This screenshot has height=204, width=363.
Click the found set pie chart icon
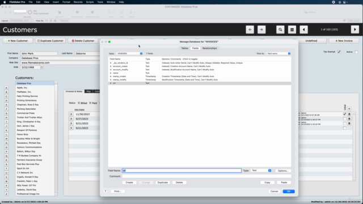30,12
